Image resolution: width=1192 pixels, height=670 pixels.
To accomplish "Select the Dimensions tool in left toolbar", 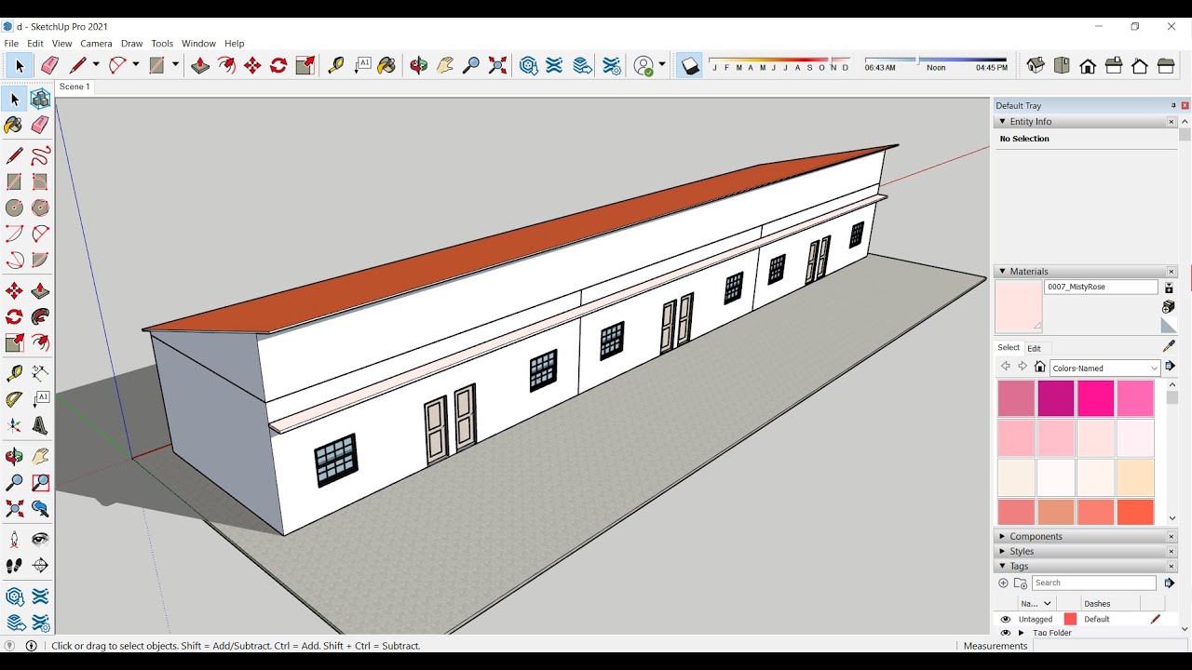I will coord(40,373).
